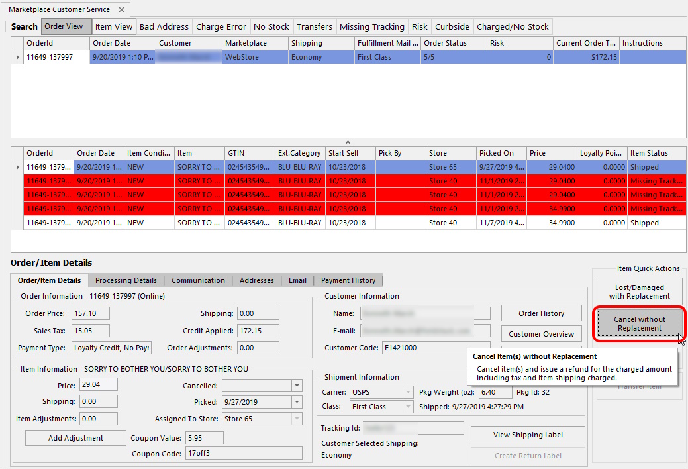The width and height of the screenshot is (688, 469).
Task: Click the Tracking Id field
Action: coord(413,428)
